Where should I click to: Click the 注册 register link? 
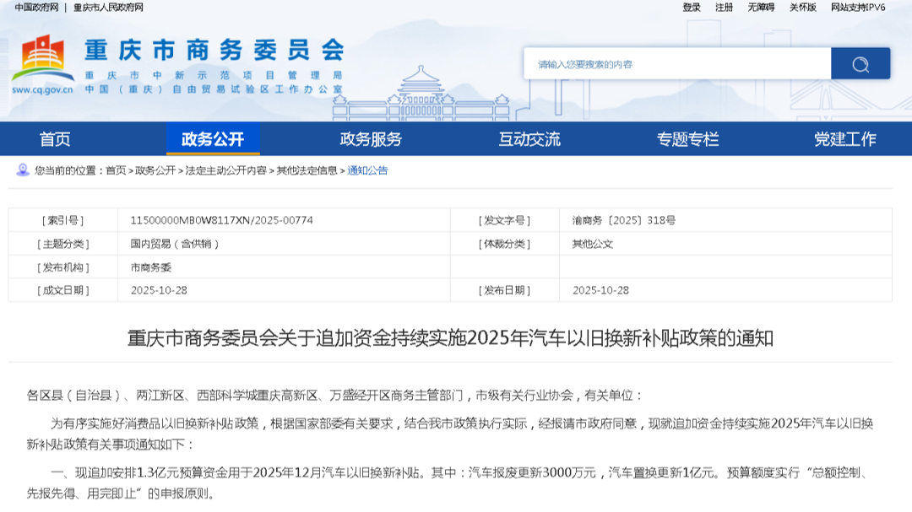724,8
